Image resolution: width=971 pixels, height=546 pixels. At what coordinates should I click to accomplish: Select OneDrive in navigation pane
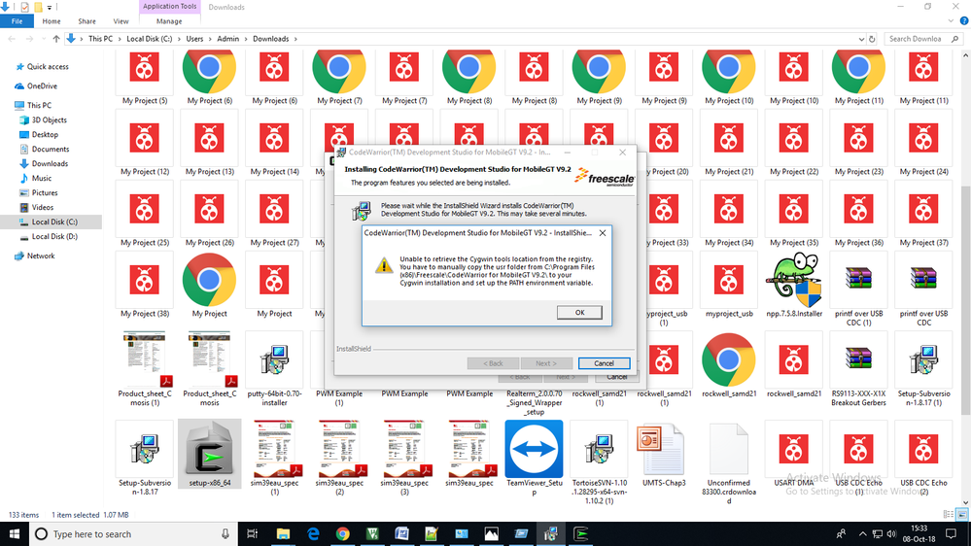click(x=42, y=86)
